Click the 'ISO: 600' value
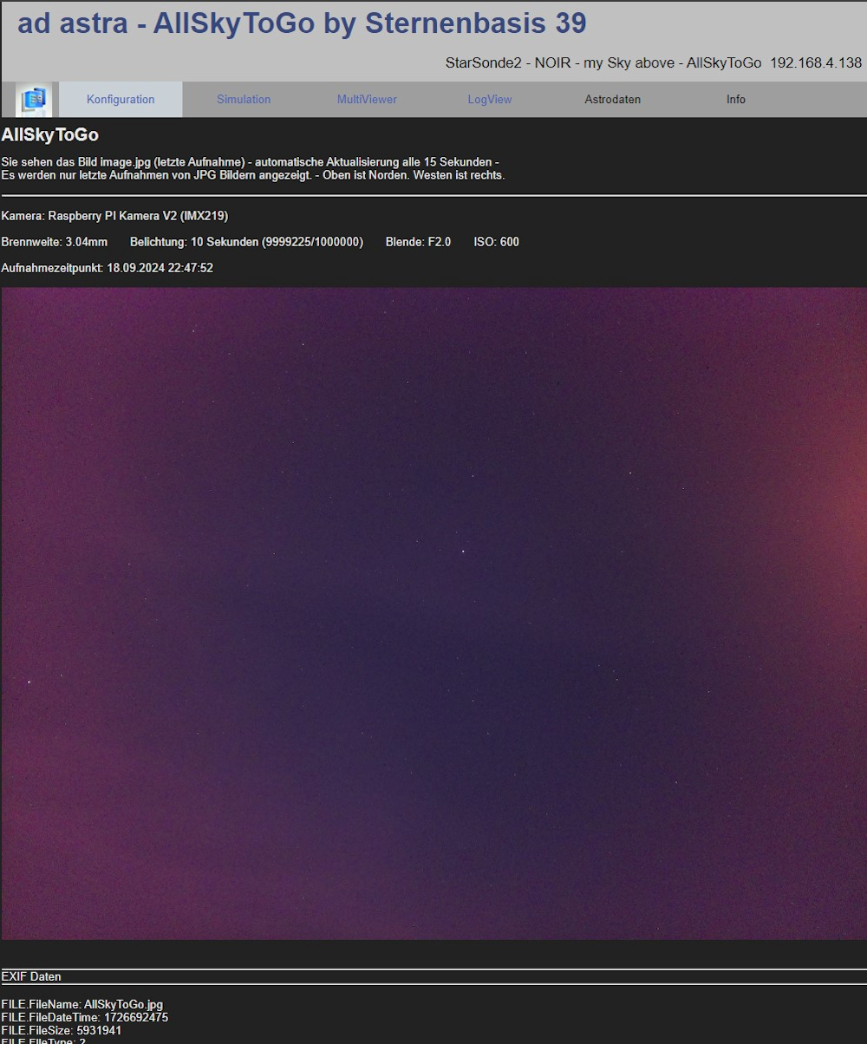 coord(496,242)
